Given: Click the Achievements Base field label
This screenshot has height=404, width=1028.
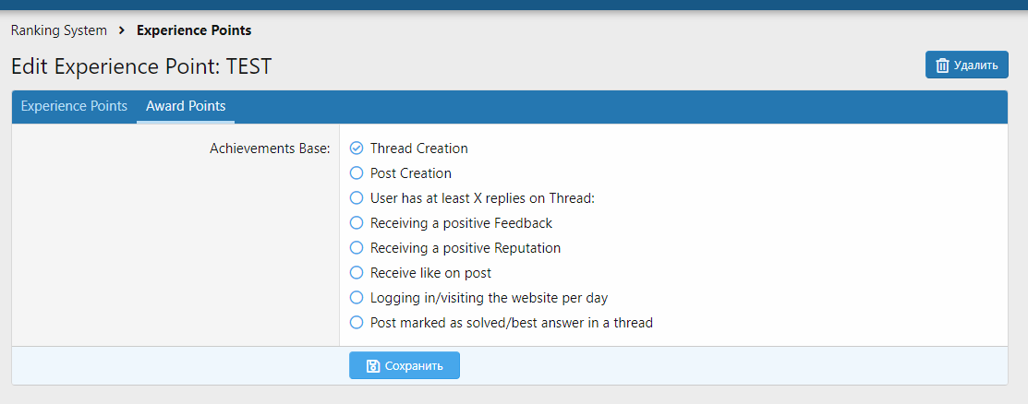Looking at the screenshot, I should (x=270, y=149).
